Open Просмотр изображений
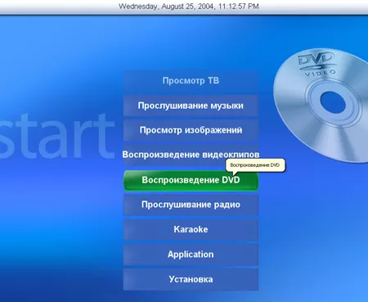 (x=191, y=130)
